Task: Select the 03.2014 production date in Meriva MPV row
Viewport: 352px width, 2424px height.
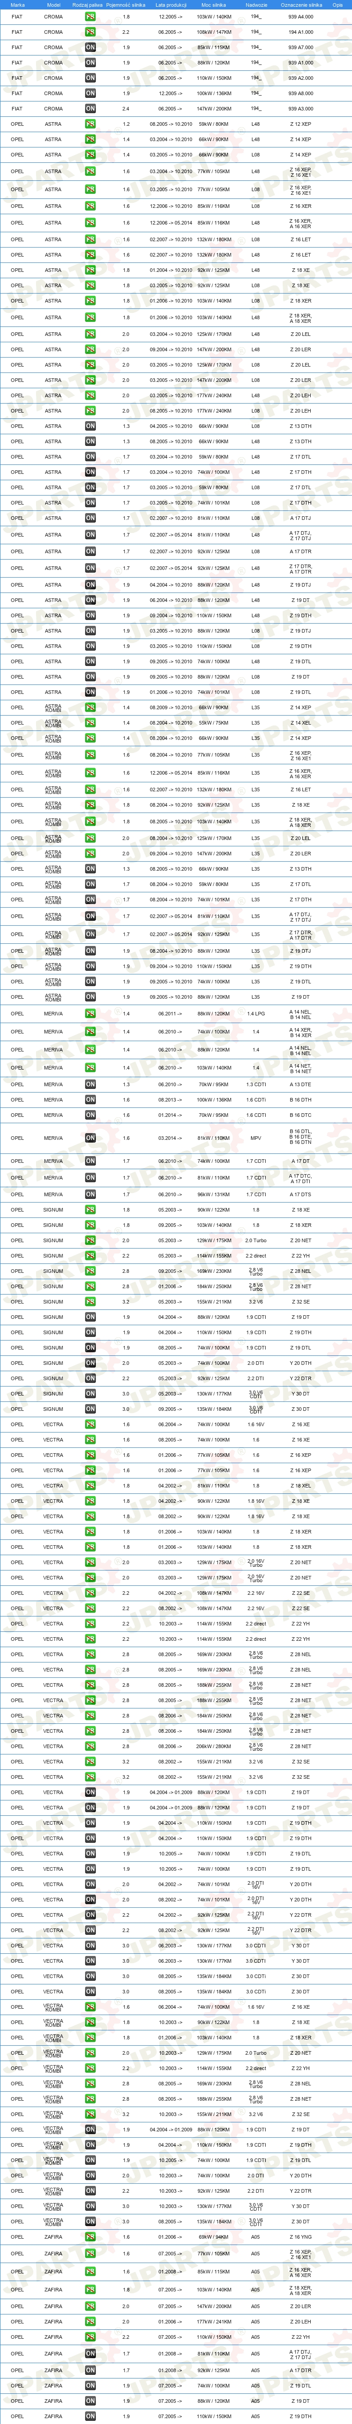Action: pos(171,1138)
